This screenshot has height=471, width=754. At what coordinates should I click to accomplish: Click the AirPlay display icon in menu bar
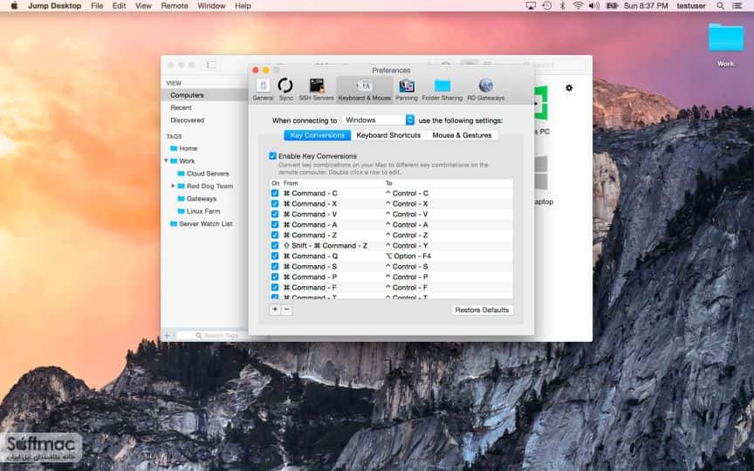pos(531,6)
